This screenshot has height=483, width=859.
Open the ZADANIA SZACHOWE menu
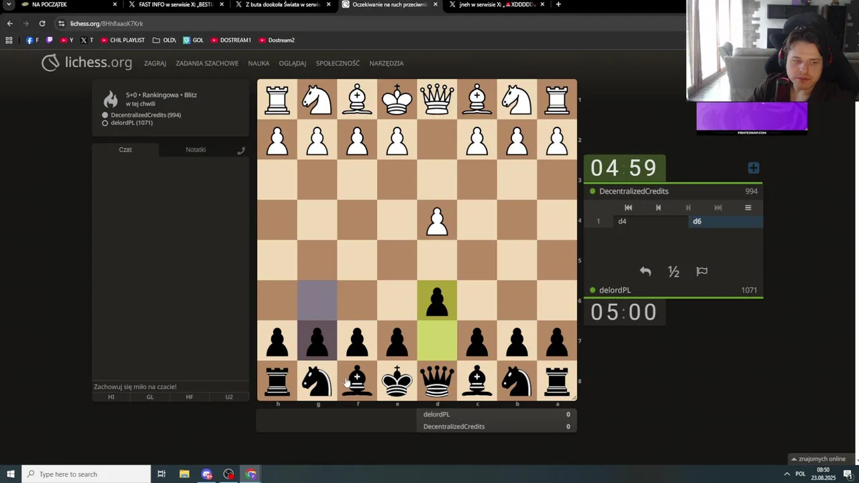tap(207, 63)
